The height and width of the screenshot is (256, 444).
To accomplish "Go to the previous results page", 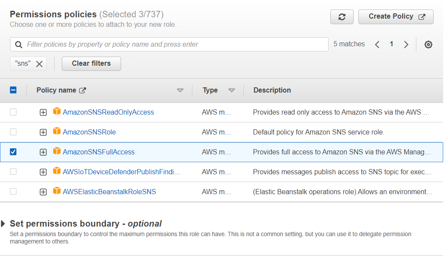I will (377, 45).
